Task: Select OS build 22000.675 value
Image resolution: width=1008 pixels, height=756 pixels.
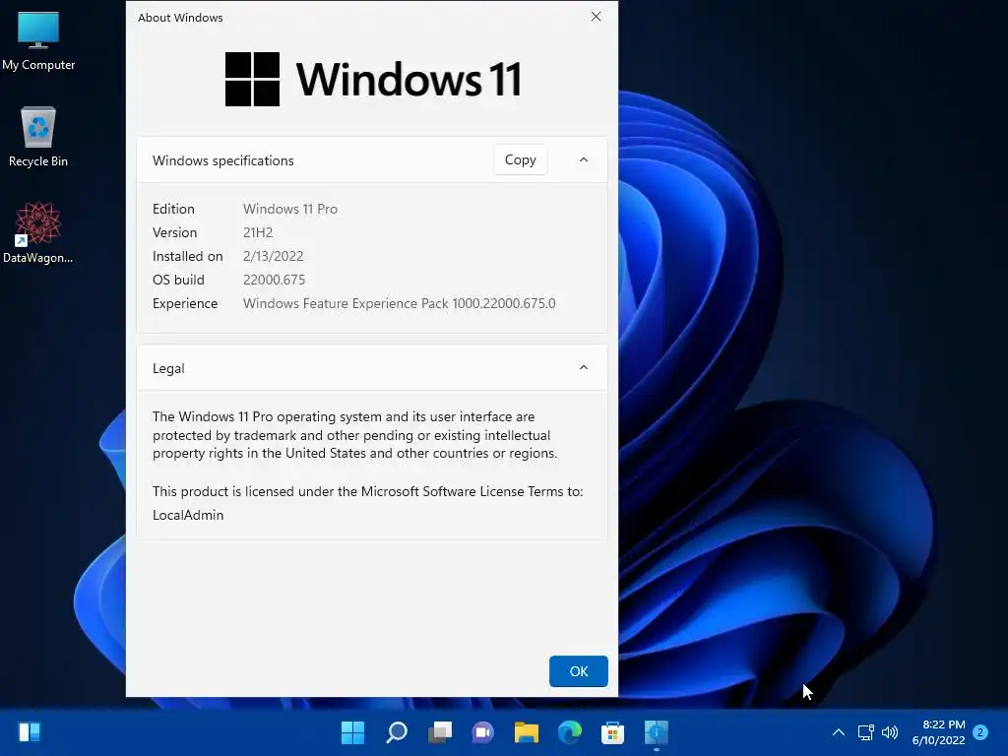Action: [274, 280]
